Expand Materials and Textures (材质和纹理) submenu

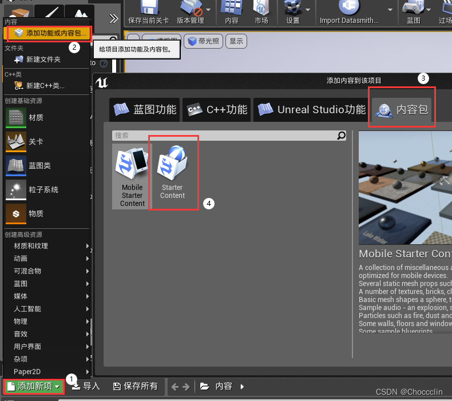(x=46, y=246)
